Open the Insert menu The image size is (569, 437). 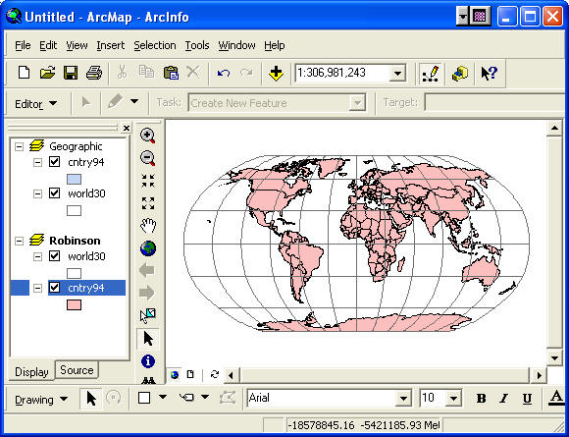point(110,45)
